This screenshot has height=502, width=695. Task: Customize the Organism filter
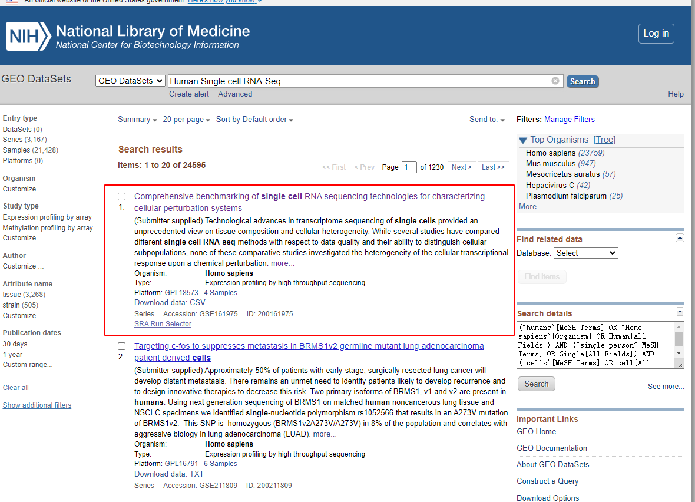pos(23,189)
